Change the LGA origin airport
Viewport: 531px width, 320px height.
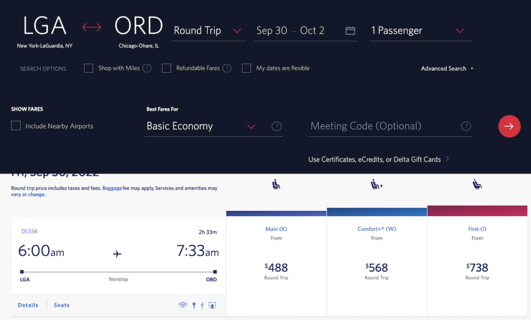(x=45, y=31)
